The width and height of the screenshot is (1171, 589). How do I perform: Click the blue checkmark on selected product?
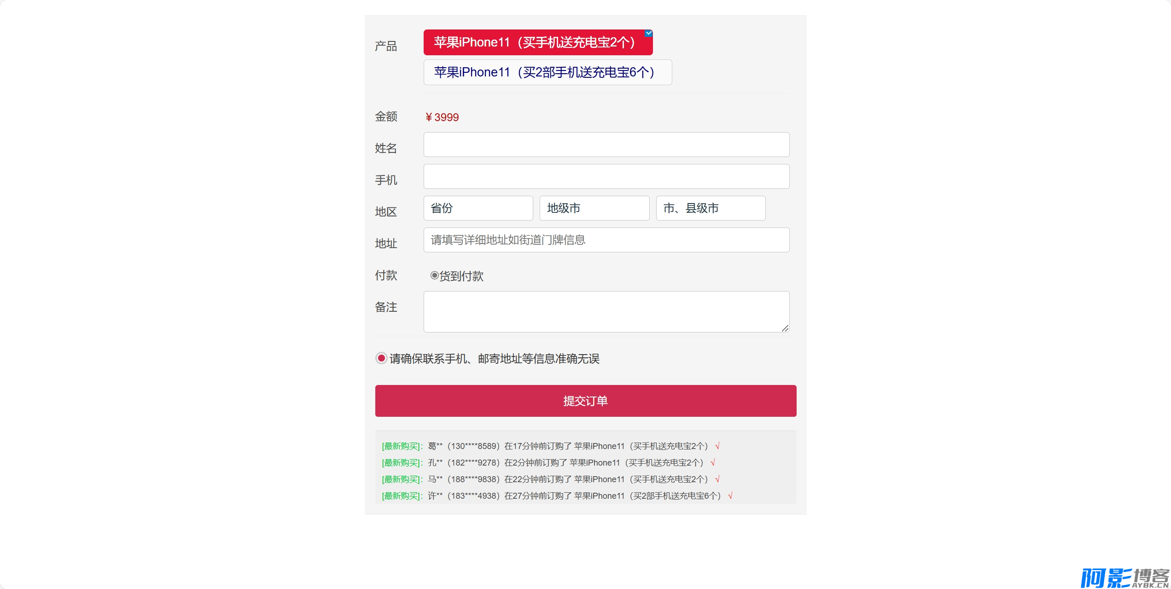click(648, 33)
